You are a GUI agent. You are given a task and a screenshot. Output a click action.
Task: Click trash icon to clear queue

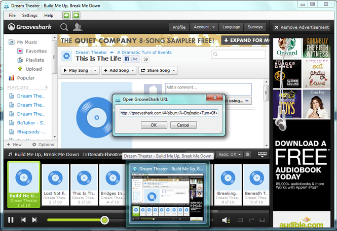(247, 154)
